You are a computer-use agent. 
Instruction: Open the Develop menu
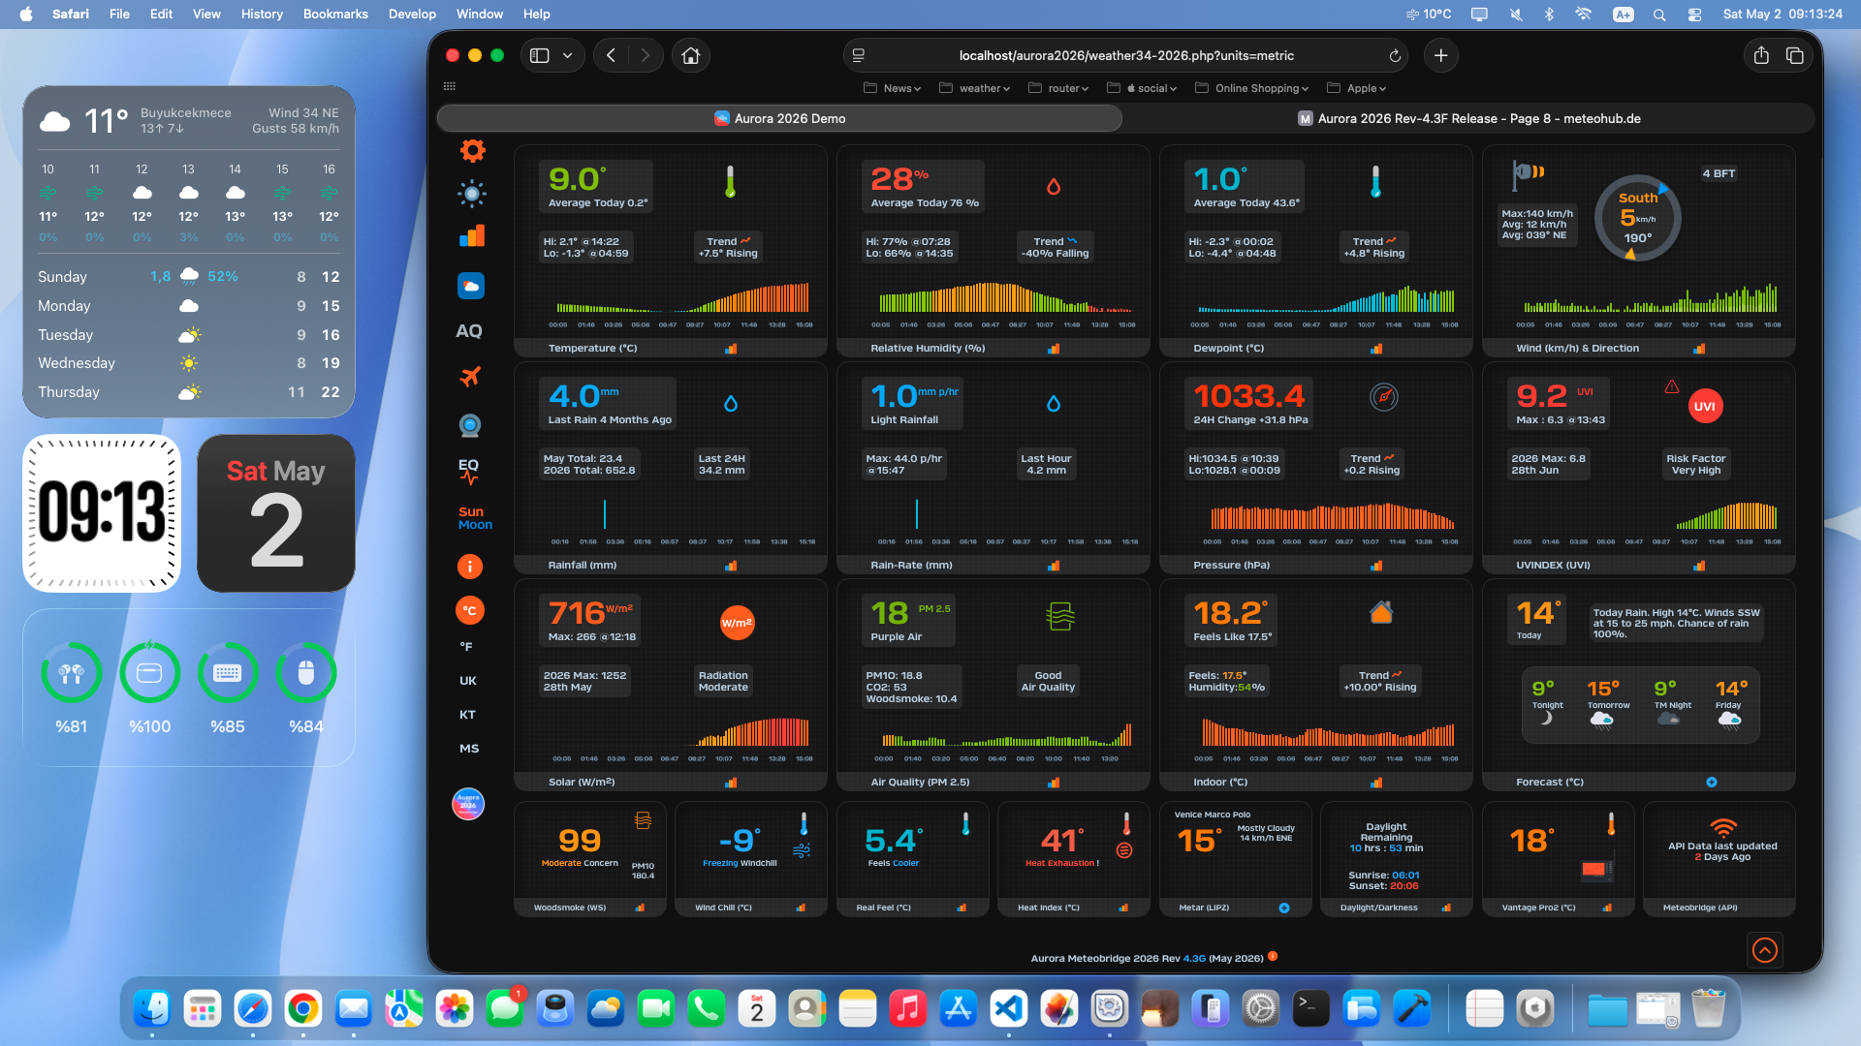coord(412,14)
